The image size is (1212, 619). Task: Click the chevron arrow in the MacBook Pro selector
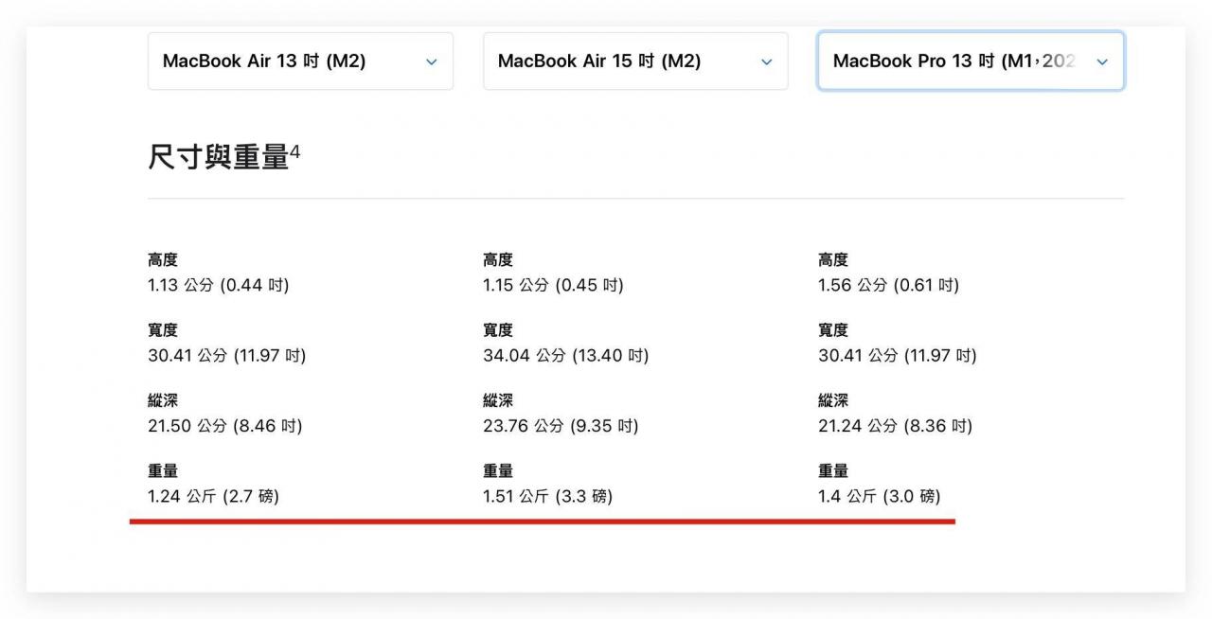click(1102, 62)
